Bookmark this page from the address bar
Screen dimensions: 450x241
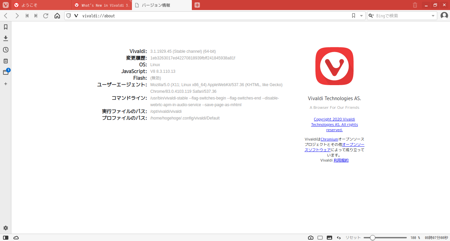[x=354, y=16]
